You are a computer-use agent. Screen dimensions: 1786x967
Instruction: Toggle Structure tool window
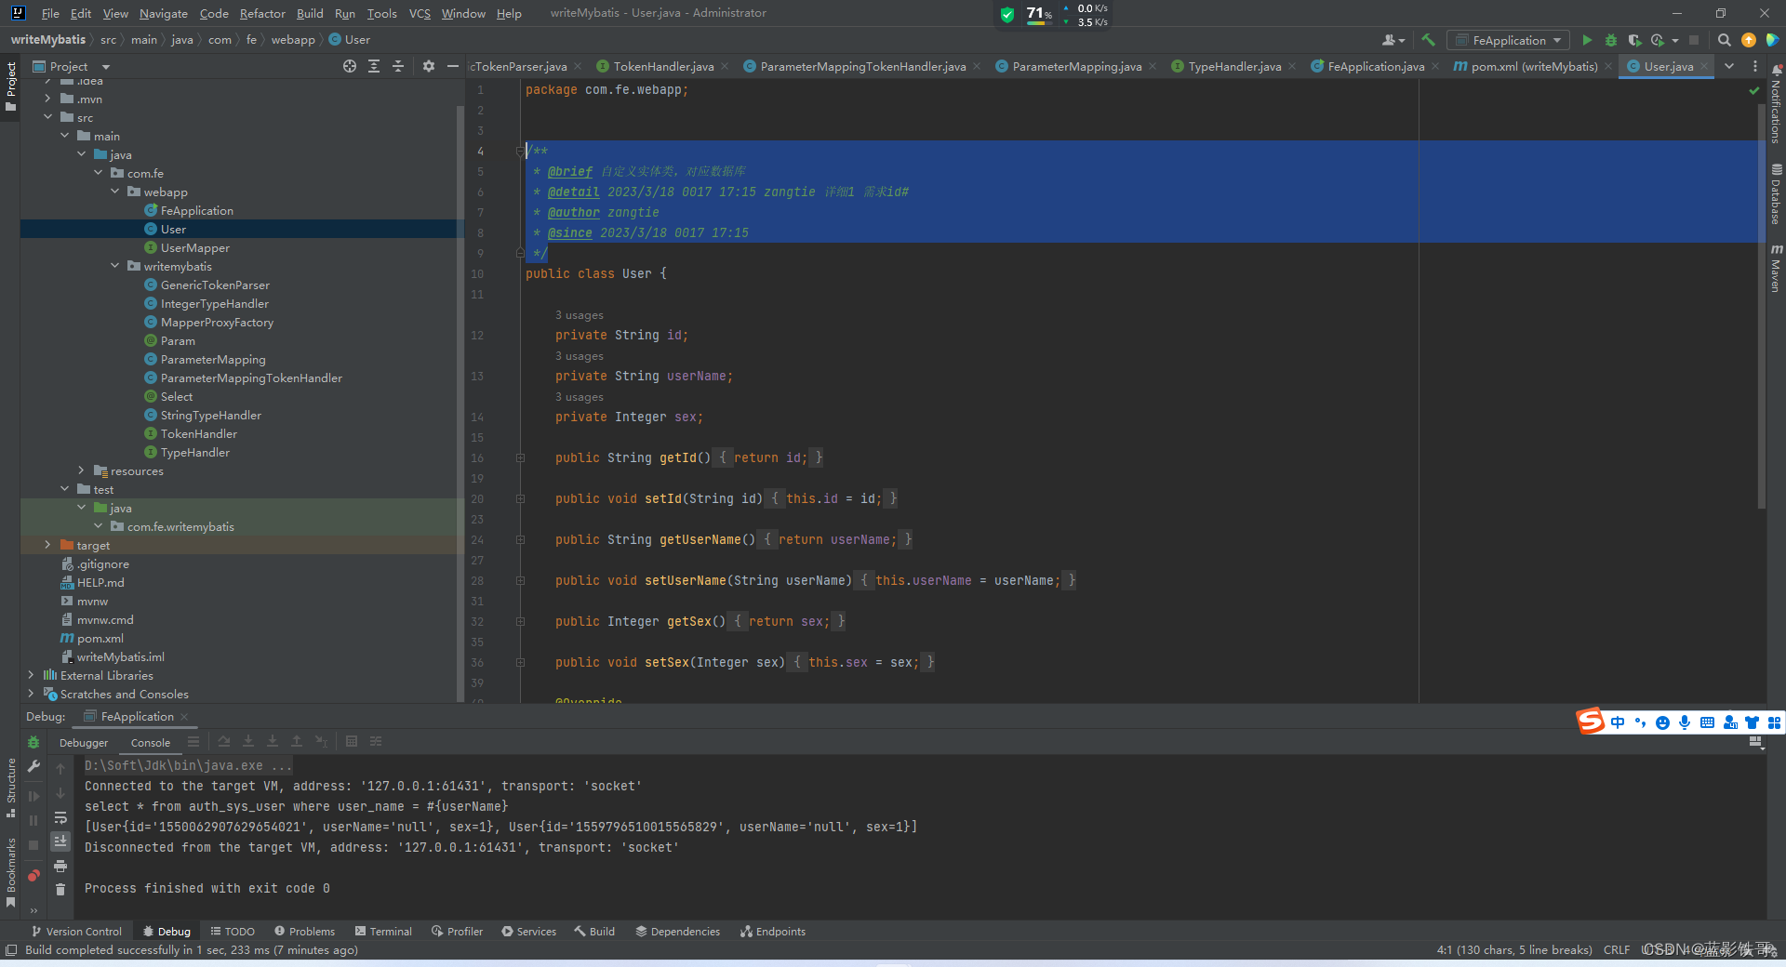tap(11, 788)
